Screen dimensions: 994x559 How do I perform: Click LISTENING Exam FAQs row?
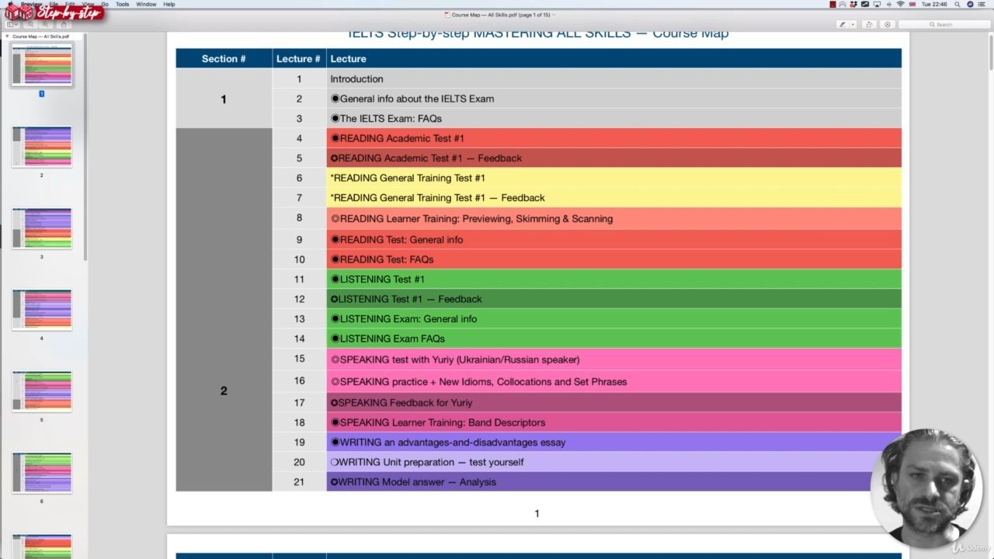coord(614,339)
